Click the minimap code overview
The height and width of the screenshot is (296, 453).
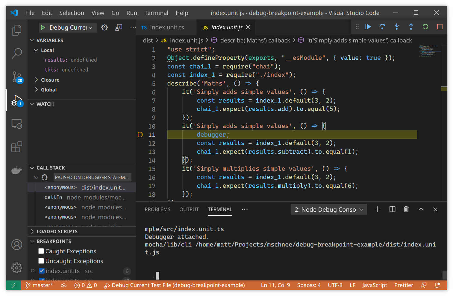pyautogui.click(x=429, y=51)
